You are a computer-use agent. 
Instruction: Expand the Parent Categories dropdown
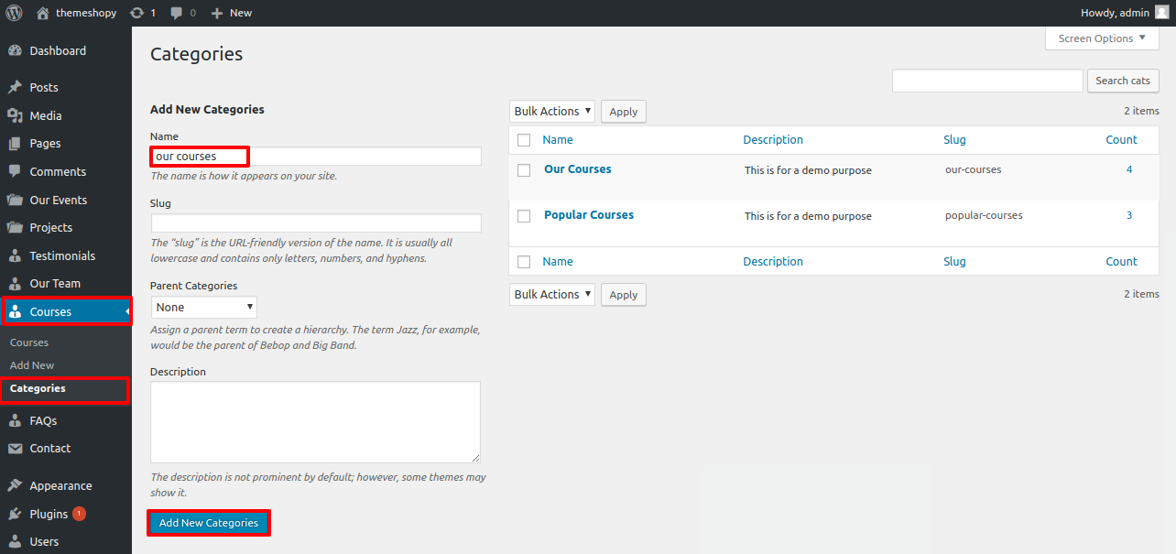pyautogui.click(x=203, y=308)
